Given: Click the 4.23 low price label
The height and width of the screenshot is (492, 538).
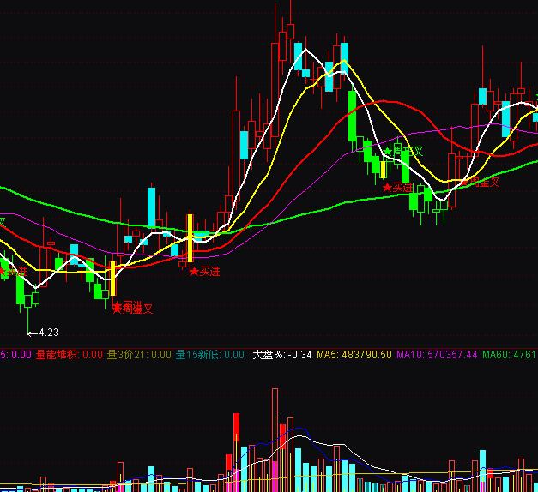Looking at the screenshot, I should [48, 332].
